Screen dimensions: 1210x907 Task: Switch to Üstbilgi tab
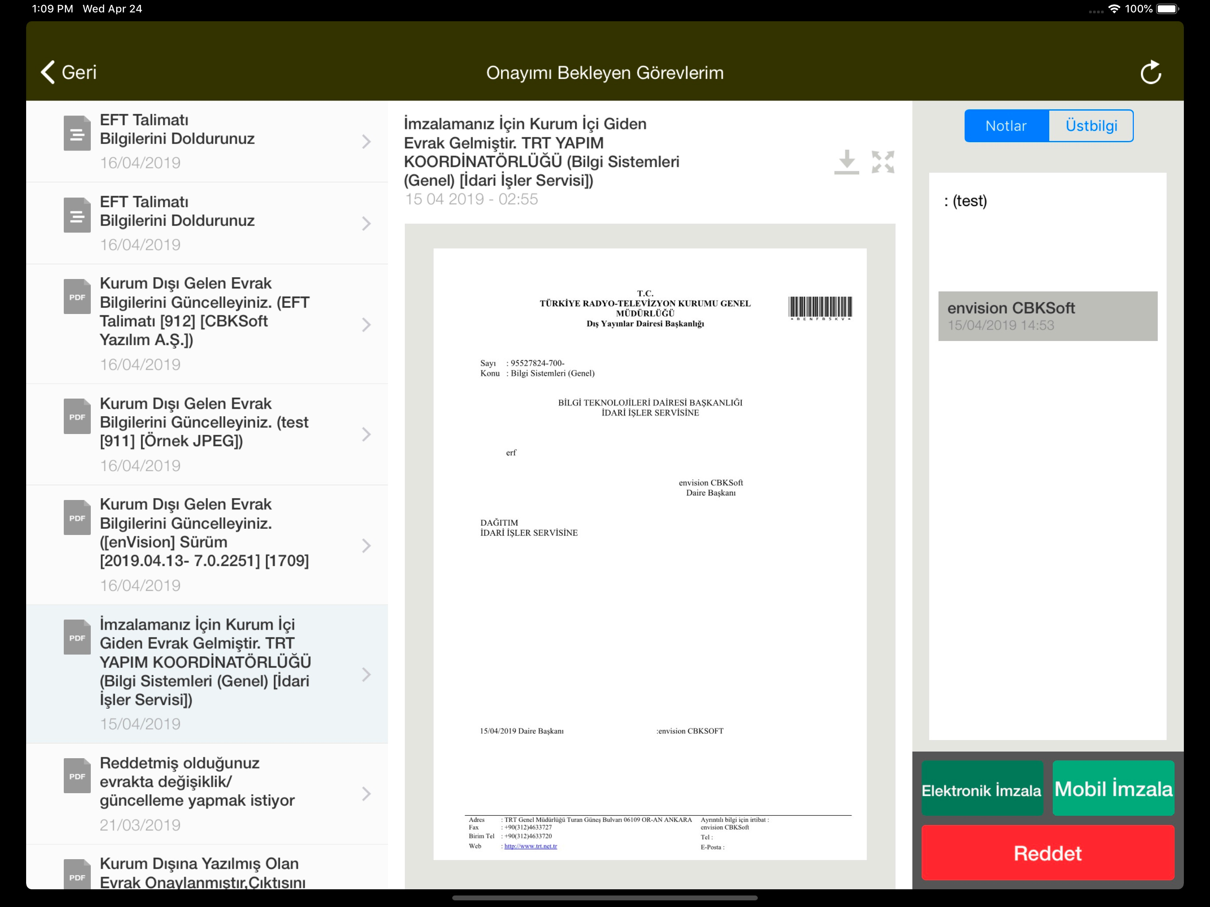tap(1091, 126)
